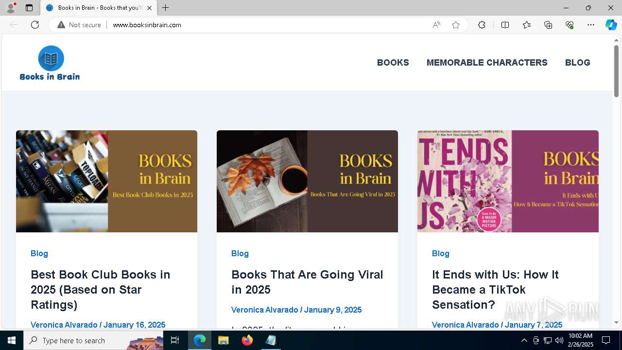This screenshot has width=622, height=350.
Task: Open the Copilot icon in the toolbar
Action: [611, 25]
